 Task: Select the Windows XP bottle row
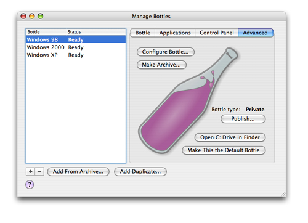coord(76,55)
